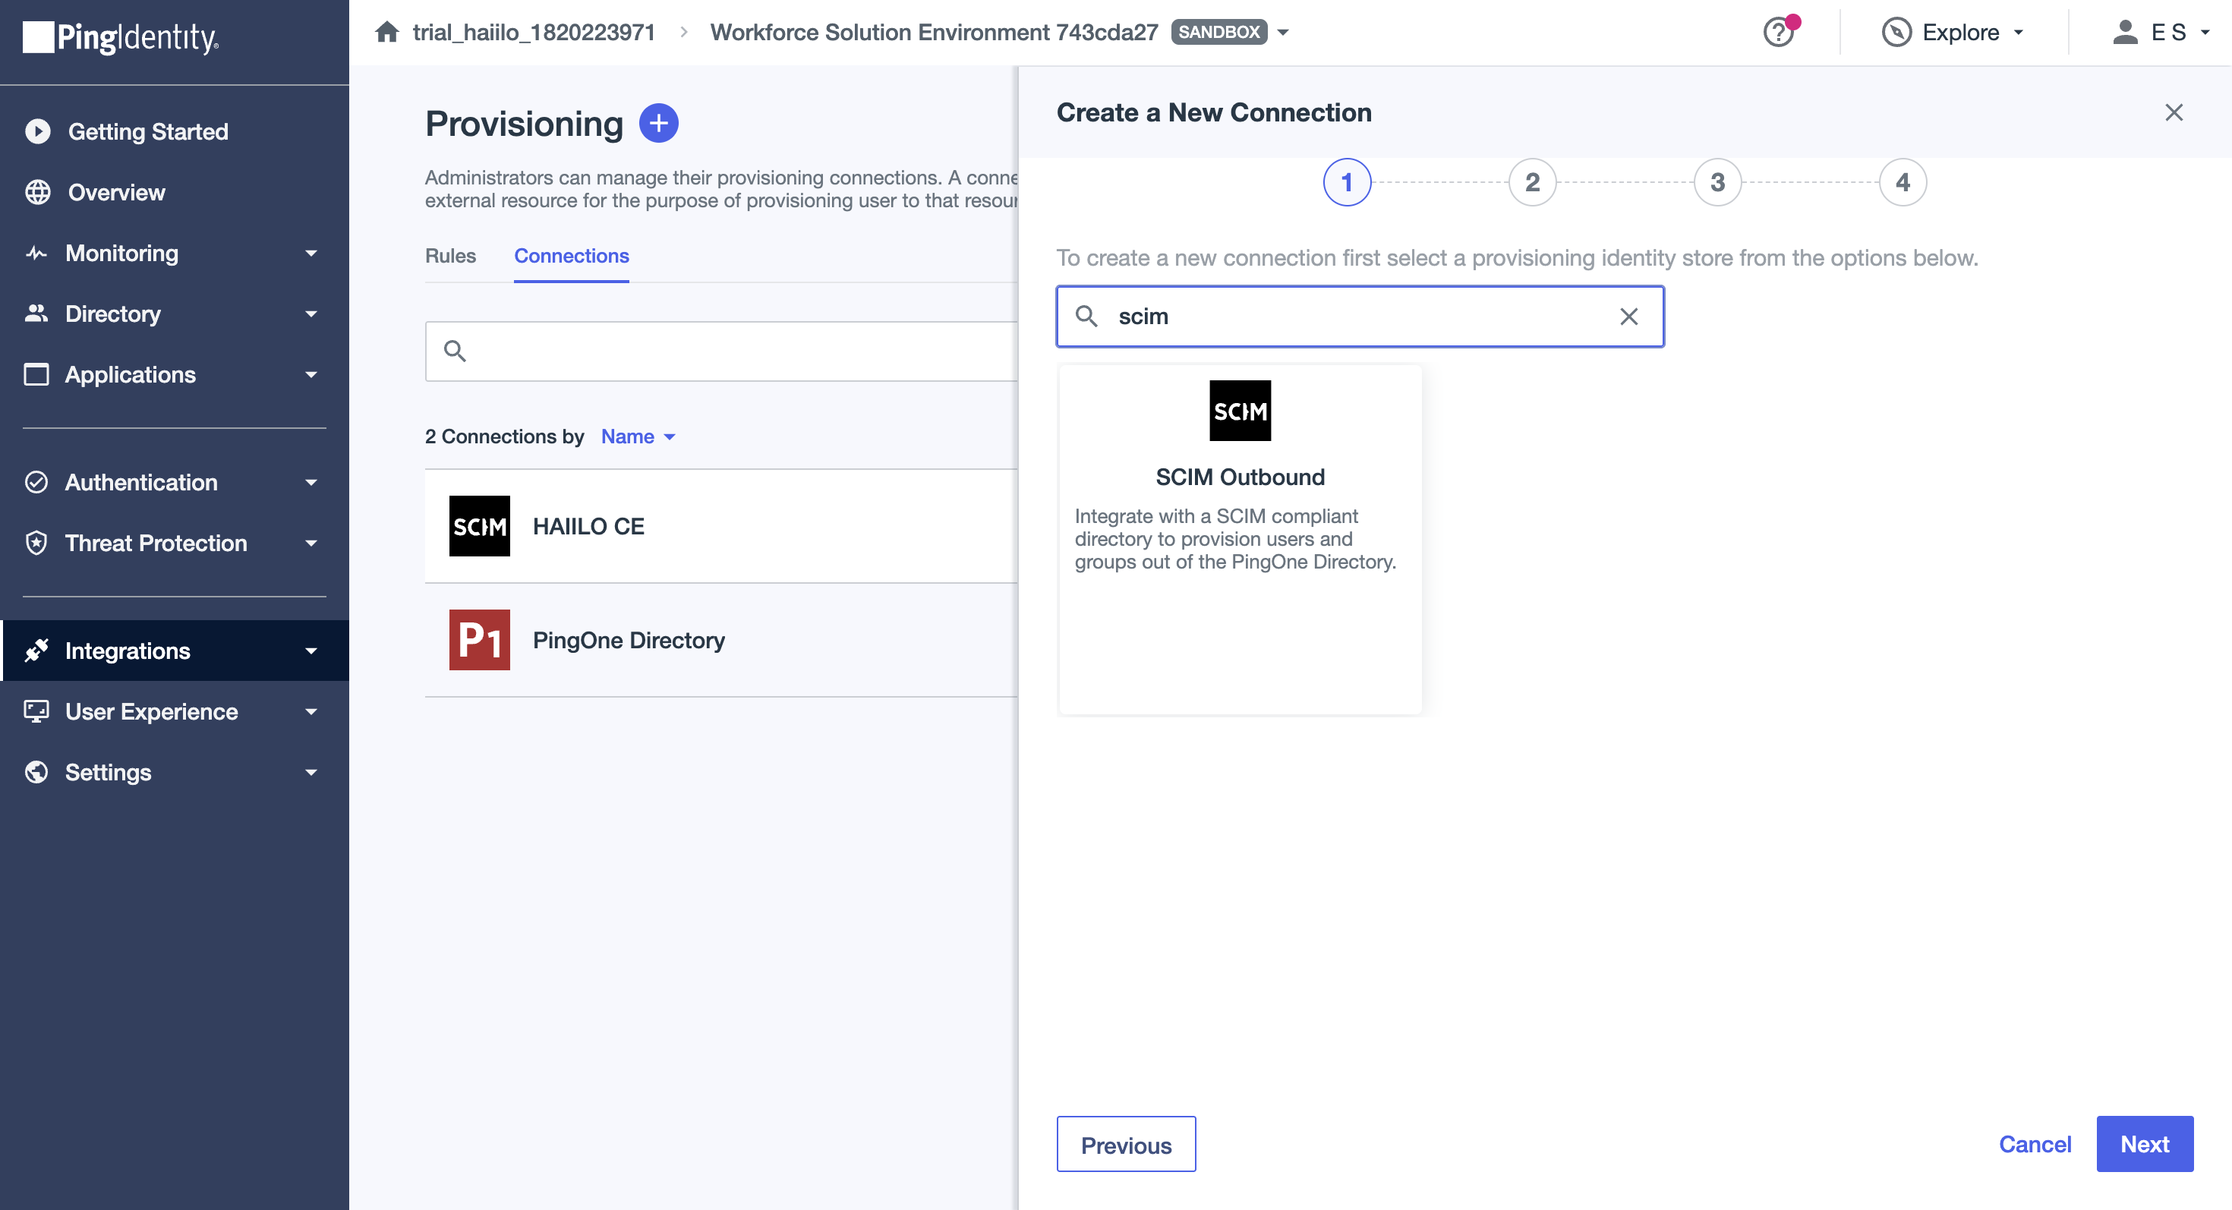Go to wizard step 4
This screenshot has height=1210, width=2232.
click(1903, 182)
